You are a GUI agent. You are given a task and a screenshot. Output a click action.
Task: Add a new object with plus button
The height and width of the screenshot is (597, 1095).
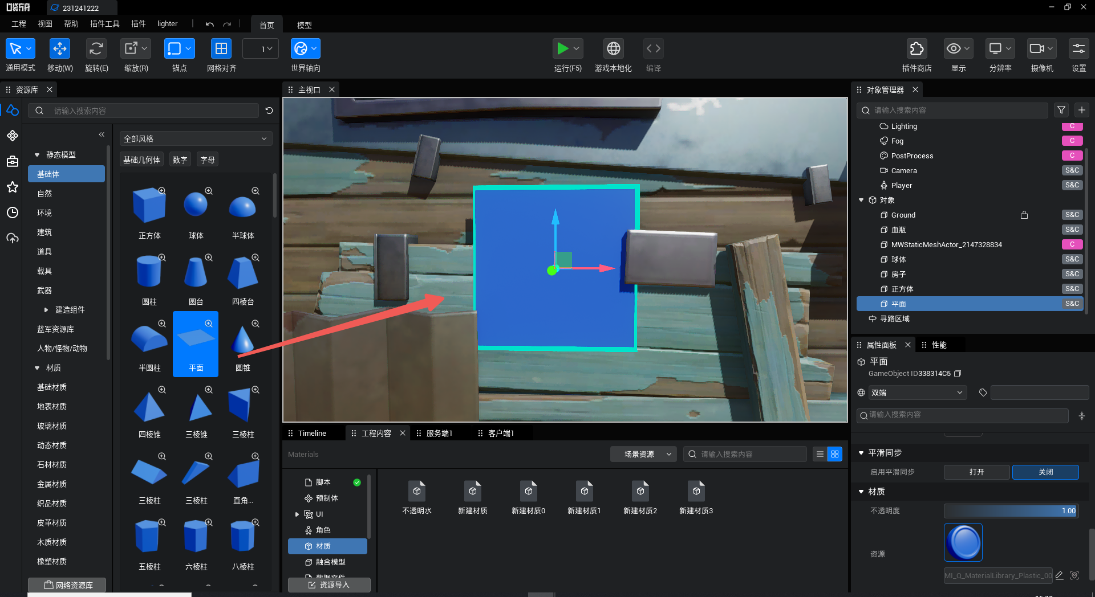pyautogui.click(x=1082, y=110)
